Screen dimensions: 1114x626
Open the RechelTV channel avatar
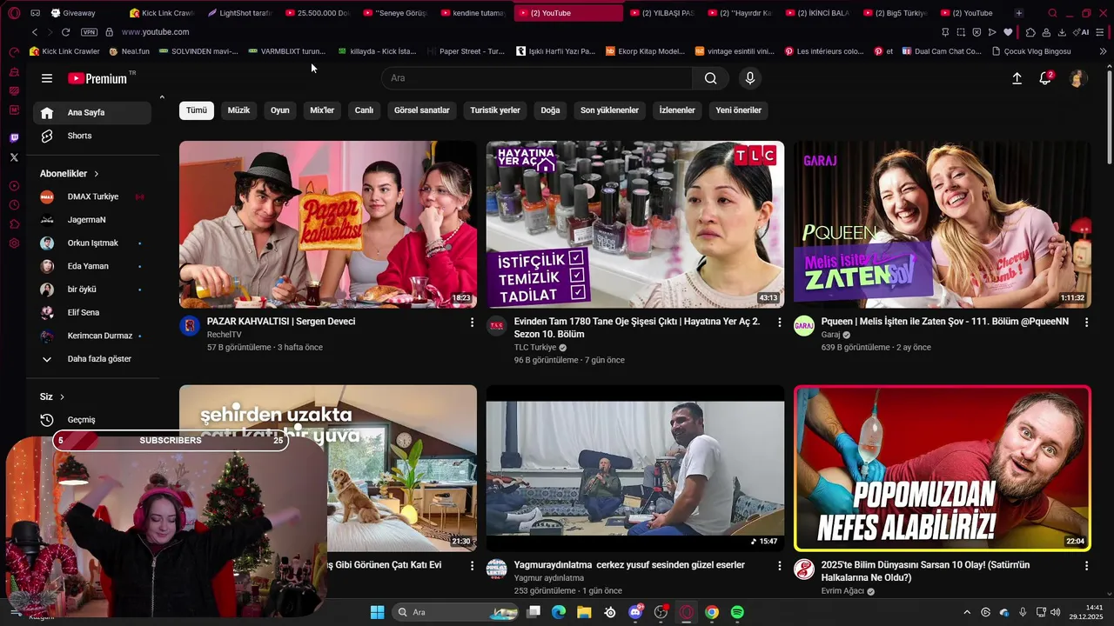tap(190, 326)
